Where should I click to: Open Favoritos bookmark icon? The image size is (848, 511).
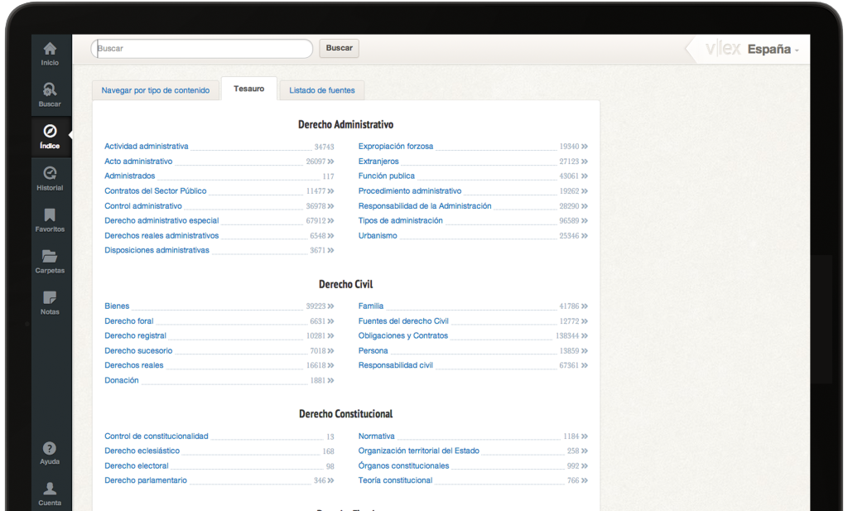pos(50,215)
